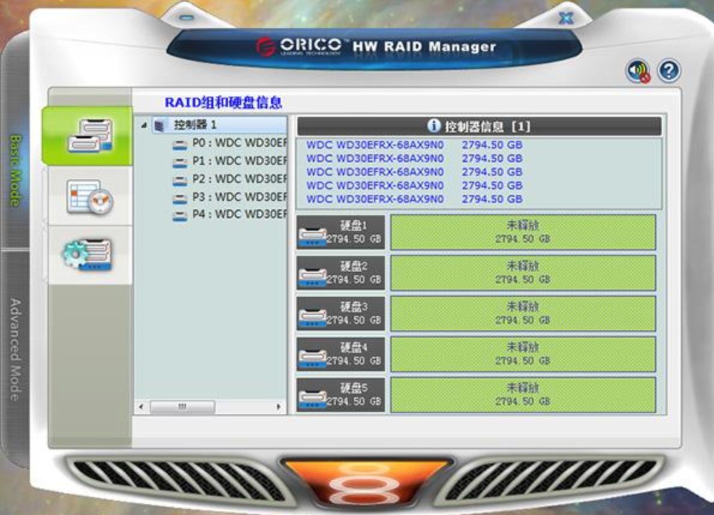
Task: Click the P4 drive icon in the tree
Action: 180,216
